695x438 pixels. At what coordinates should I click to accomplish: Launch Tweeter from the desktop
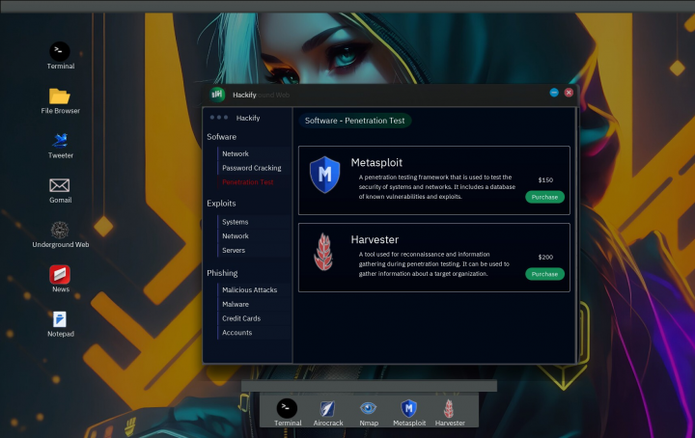click(x=60, y=141)
